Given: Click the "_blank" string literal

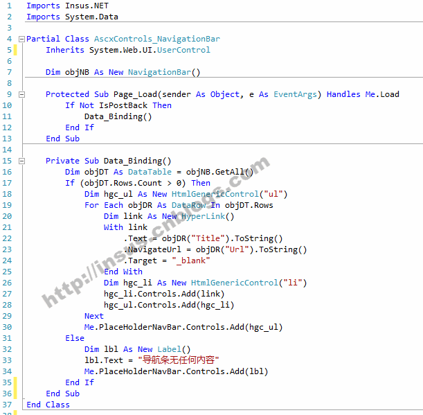Looking at the screenshot, I should (x=190, y=261).
